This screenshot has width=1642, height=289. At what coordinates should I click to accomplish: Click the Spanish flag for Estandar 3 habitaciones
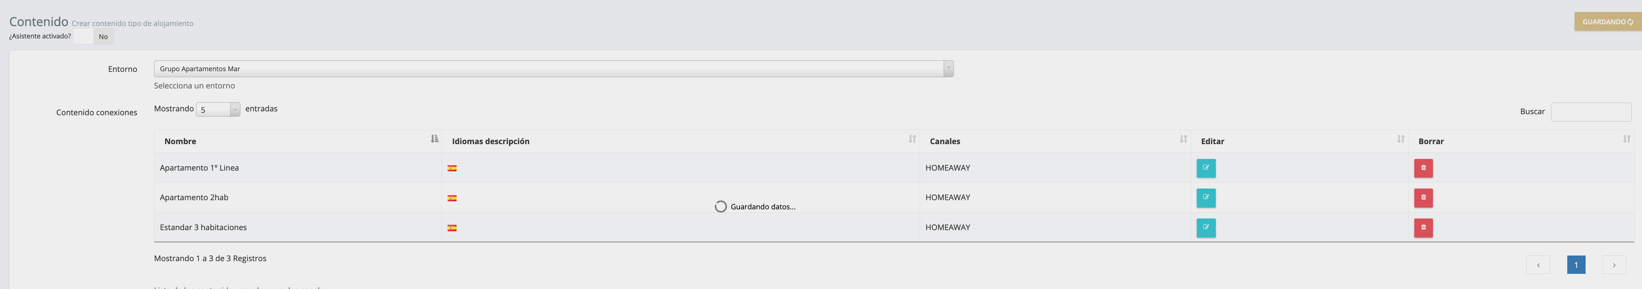(x=452, y=228)
